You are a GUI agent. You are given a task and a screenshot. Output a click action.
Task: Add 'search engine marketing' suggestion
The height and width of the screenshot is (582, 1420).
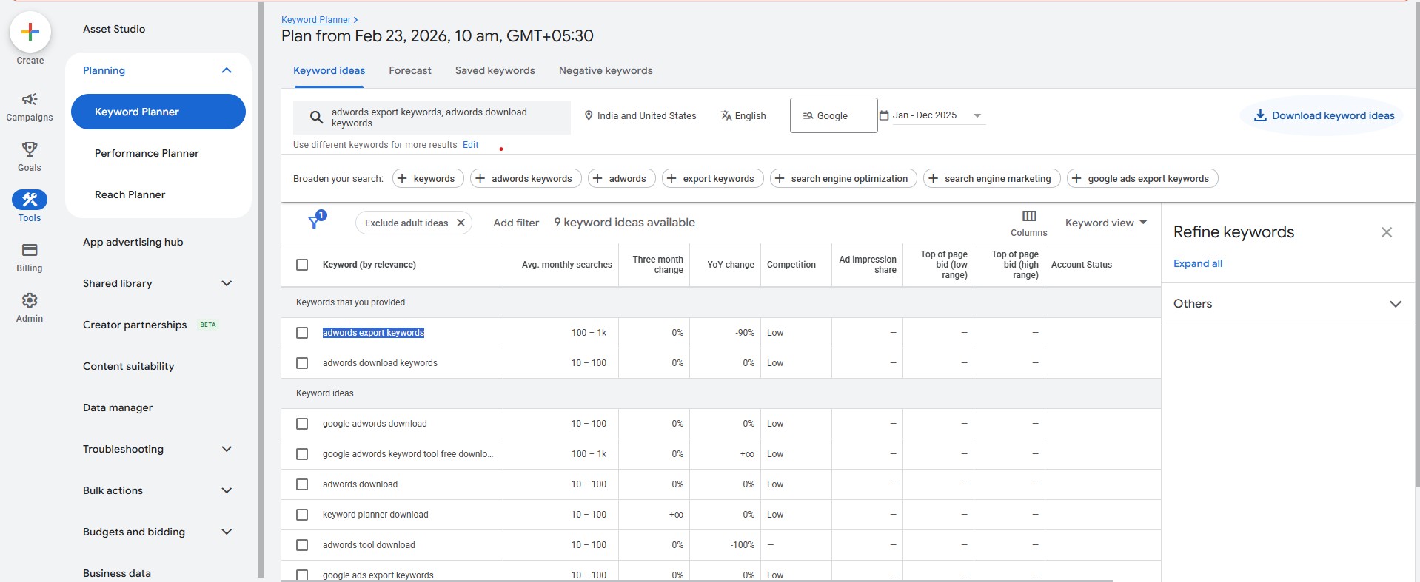991,178
